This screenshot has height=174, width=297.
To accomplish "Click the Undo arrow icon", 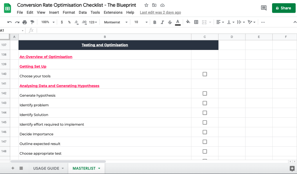I will point(10,22).
